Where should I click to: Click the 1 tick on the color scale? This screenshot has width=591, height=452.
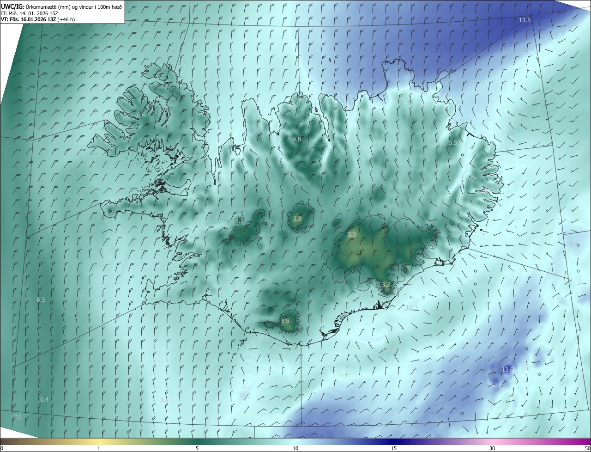click(99, 448)
